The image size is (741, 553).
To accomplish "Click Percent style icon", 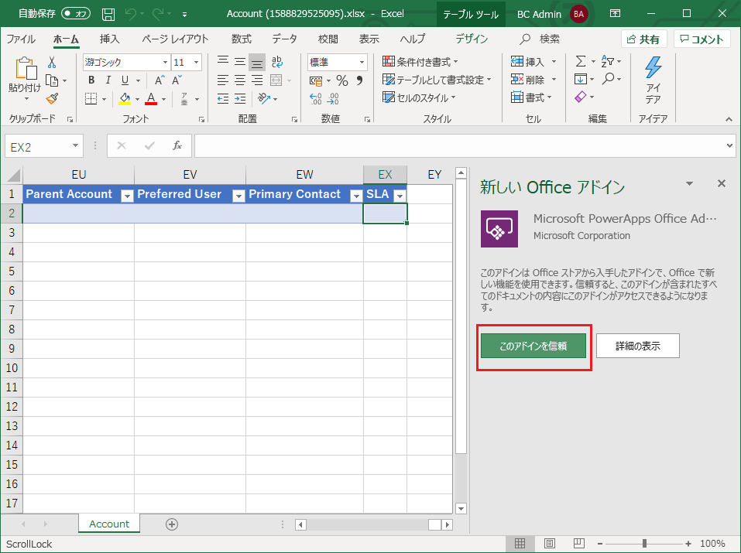I will pyautogui.click(x=342, y=80).
